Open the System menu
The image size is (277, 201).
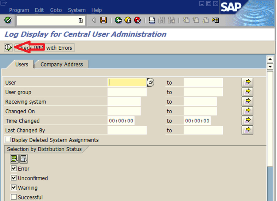(77, 10)
